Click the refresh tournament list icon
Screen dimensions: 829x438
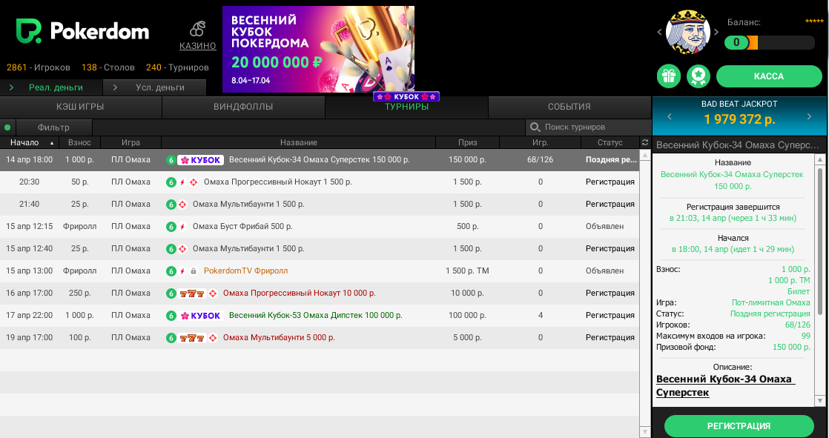[645, 142]
